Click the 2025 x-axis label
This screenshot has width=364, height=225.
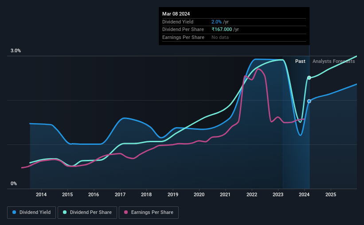(x=331, y=194)
